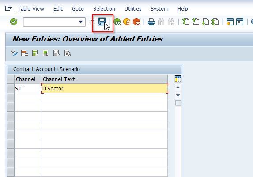
Task: Go to Next Page icon
Action: 205,22
